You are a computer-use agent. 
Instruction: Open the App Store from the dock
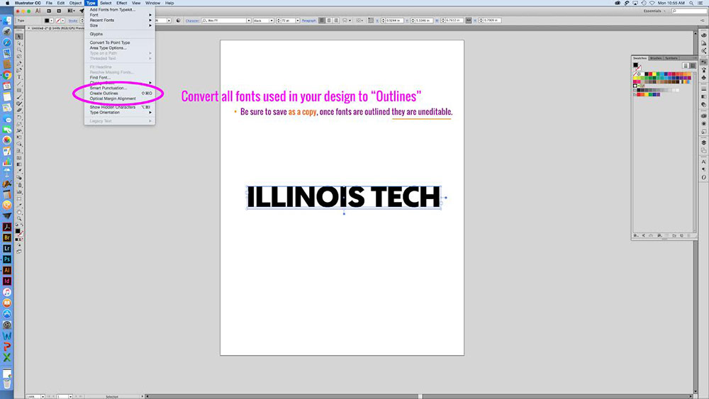7,314
